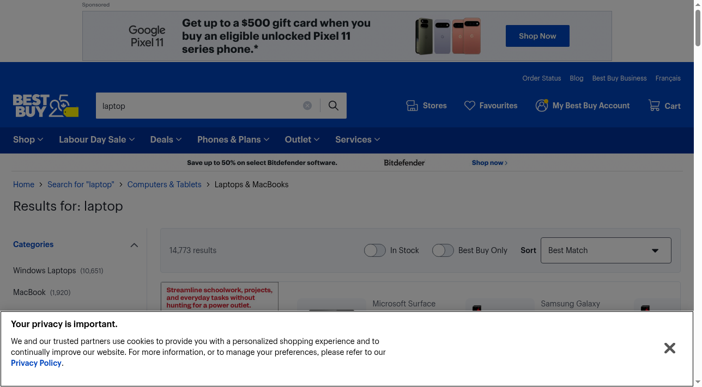702x387 pixels.
Task: Open the Blog link
Action: (577, 78)
